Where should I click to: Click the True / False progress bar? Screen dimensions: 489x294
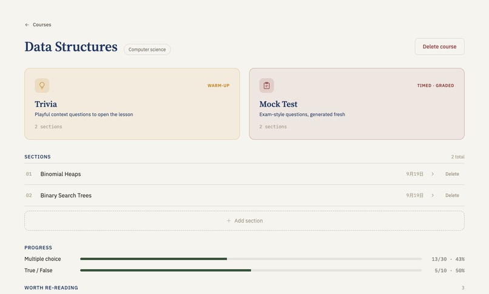pyautogui.click(x=251, y=270)
